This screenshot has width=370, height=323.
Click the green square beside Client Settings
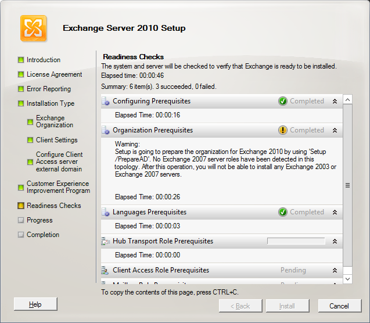point(30,140)
